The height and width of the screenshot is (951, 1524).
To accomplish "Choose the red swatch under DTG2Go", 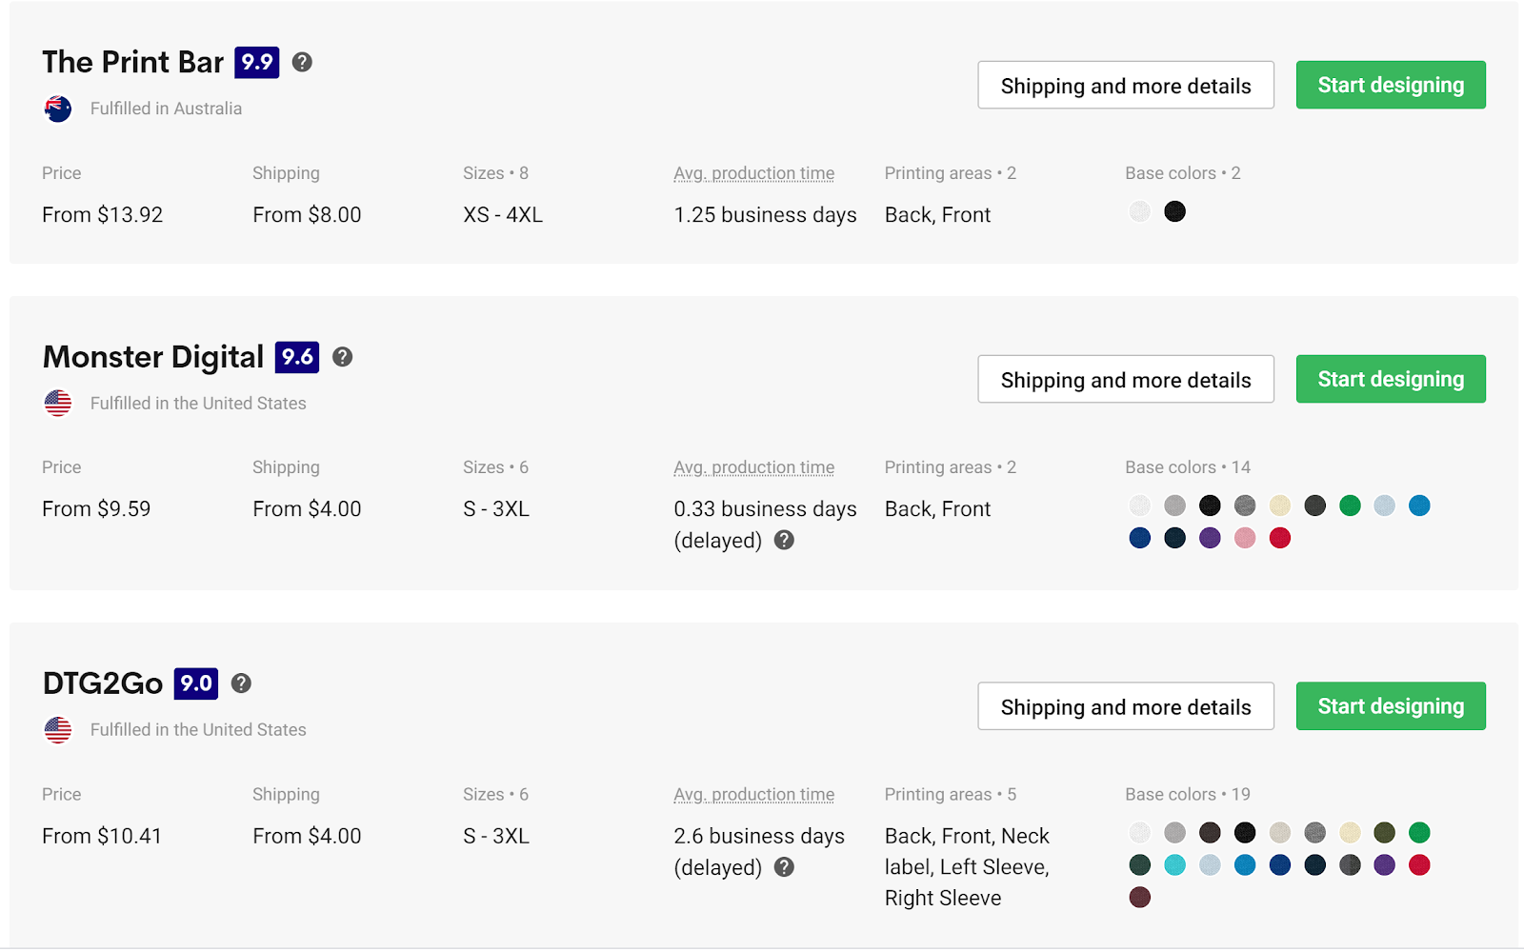I will tap(1419, 865).
